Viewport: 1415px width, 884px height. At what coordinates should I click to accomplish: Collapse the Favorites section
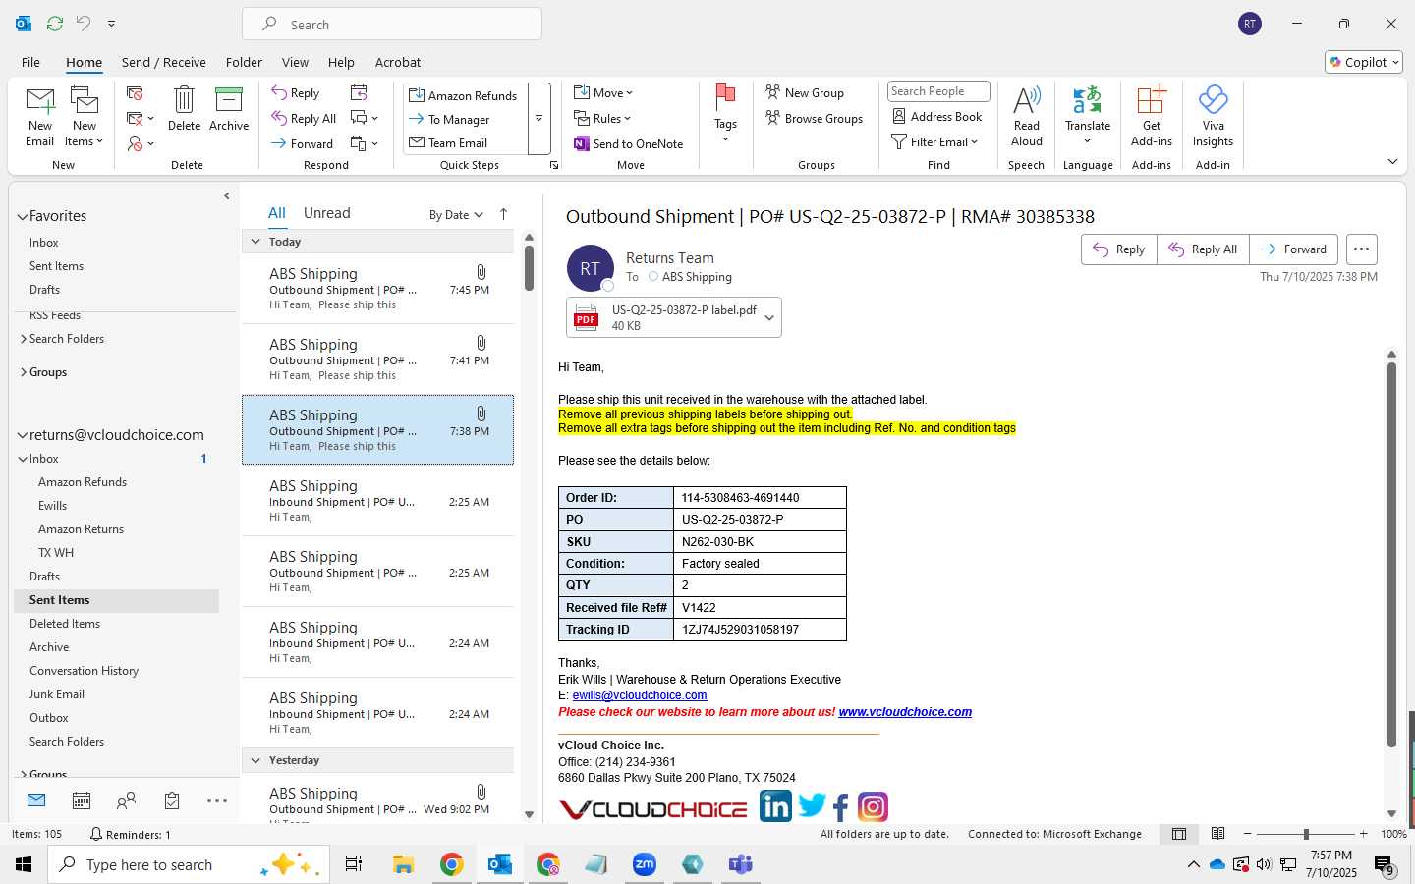point(23,216)
